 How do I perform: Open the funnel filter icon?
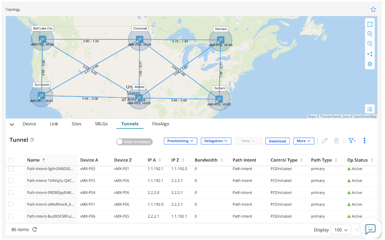352,141
